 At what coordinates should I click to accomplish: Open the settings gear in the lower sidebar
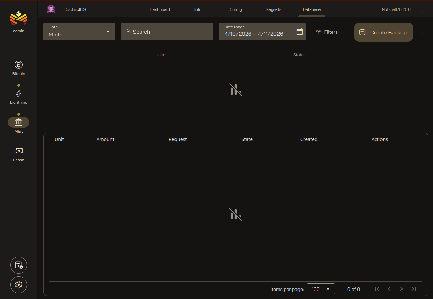tap(18, 285)
